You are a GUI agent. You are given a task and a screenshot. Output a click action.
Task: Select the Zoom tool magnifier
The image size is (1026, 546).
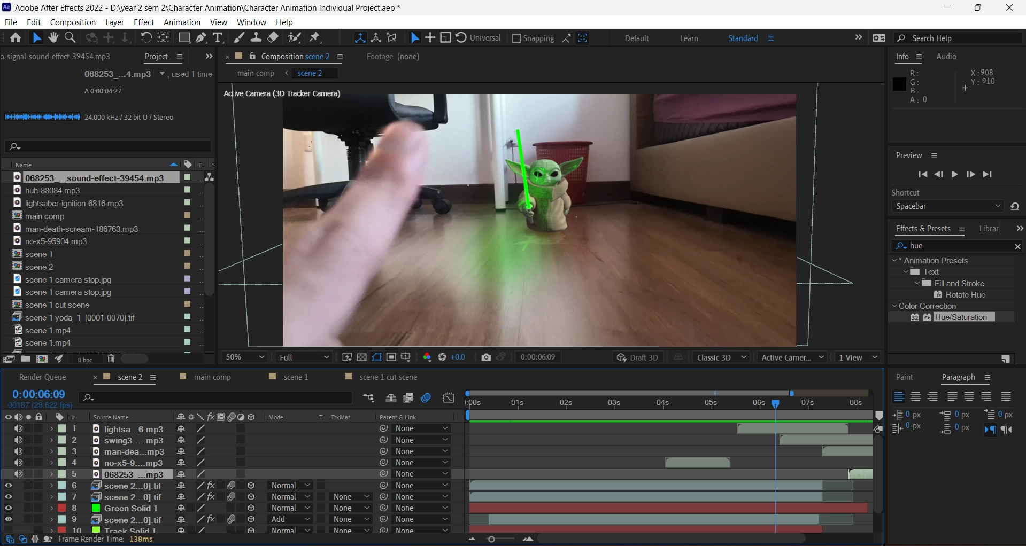(70, 38)
